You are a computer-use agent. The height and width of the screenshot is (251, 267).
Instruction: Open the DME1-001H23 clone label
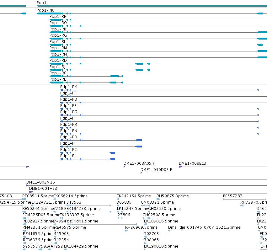click(x=43, y=189)
